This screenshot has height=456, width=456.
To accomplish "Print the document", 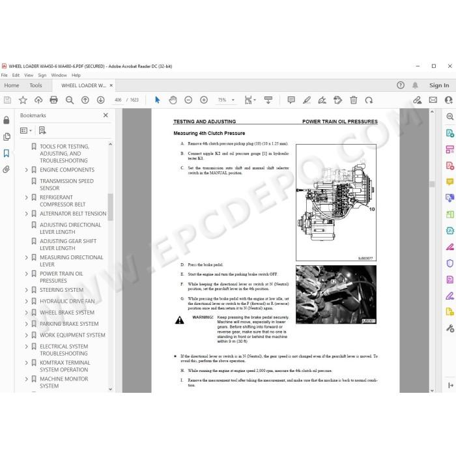I will point(54,100).
